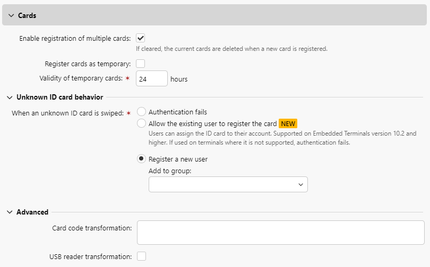
Task: Uncheck Enable registration of multiple cards
Action: [x=141, y=38]
